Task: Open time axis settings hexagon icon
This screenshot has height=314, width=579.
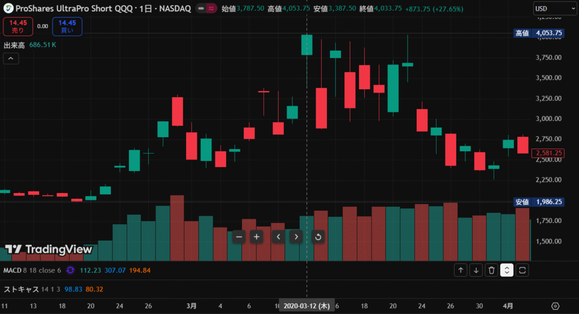Action: (555, 306)
